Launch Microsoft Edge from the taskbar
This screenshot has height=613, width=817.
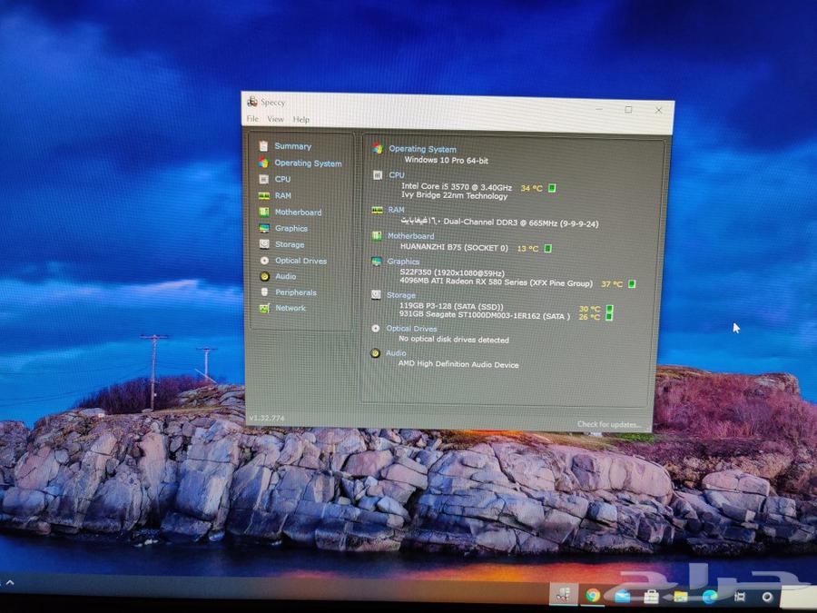[x=710, y=597]
